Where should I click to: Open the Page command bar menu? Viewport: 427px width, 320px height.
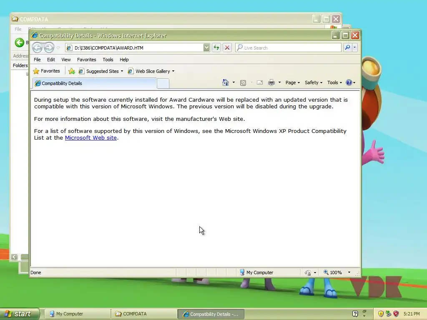(x=292, y=82)
